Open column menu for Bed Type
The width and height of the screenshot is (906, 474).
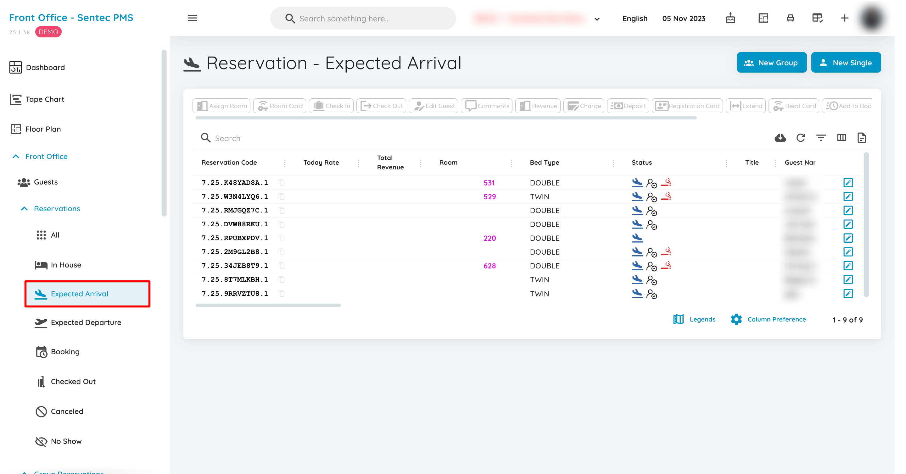tap(613, 163)
